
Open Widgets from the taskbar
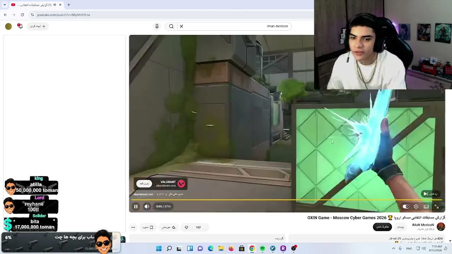[x=190, y=249]
